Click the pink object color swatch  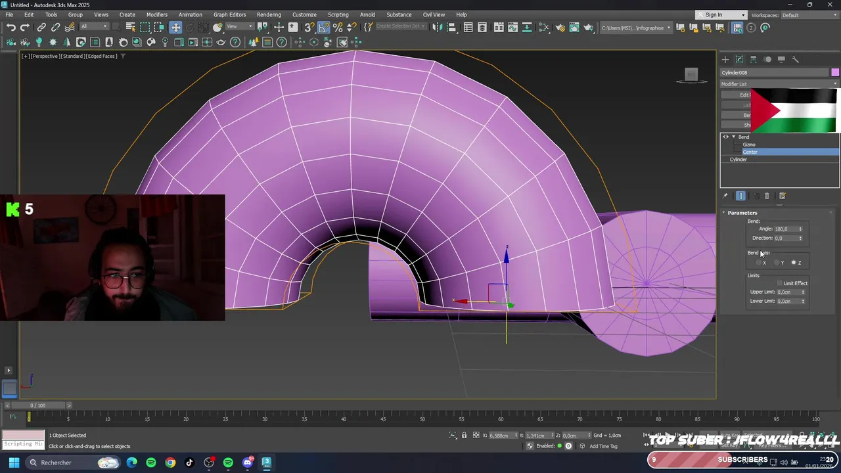(x=834, y=72)
